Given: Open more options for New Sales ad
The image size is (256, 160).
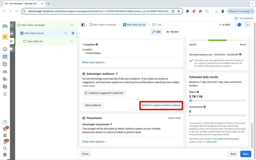Looking at the screenshot, I should [72, 41].
